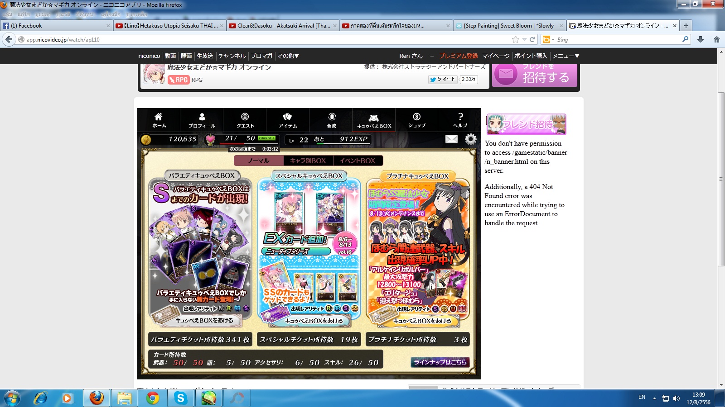725x407 pixels.
Task: Open the Item cards icon
Action: tap(288, 120)
